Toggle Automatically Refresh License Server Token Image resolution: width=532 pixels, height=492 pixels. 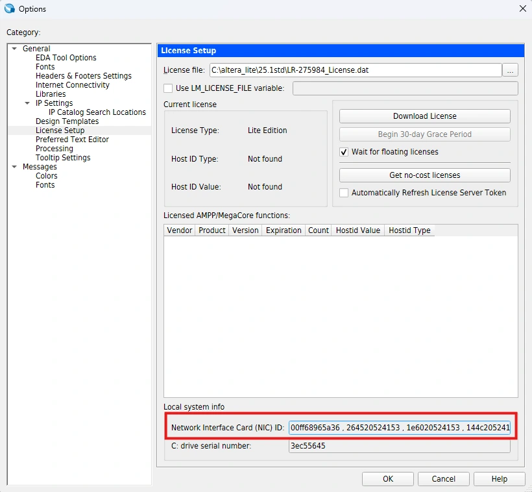coord(344,193)
